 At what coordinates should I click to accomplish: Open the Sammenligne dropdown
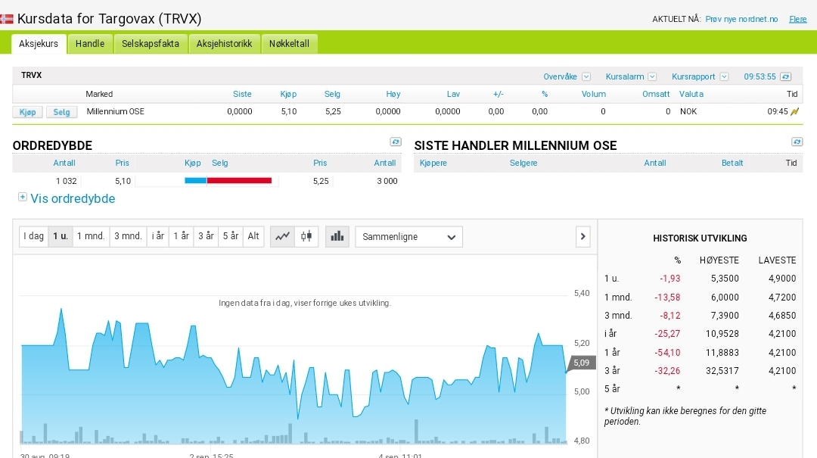click(409, 237)
